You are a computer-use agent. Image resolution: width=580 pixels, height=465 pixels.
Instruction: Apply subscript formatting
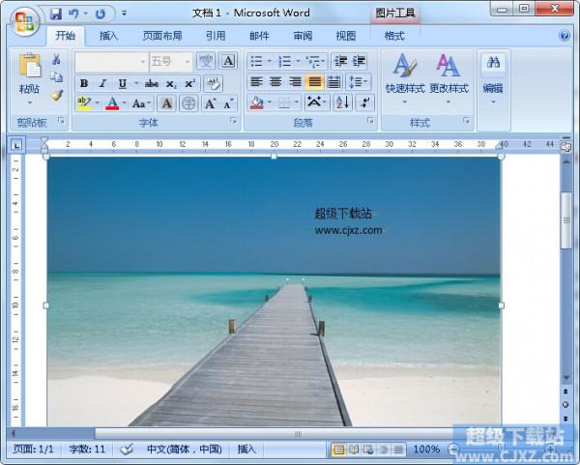coord(171,83)
